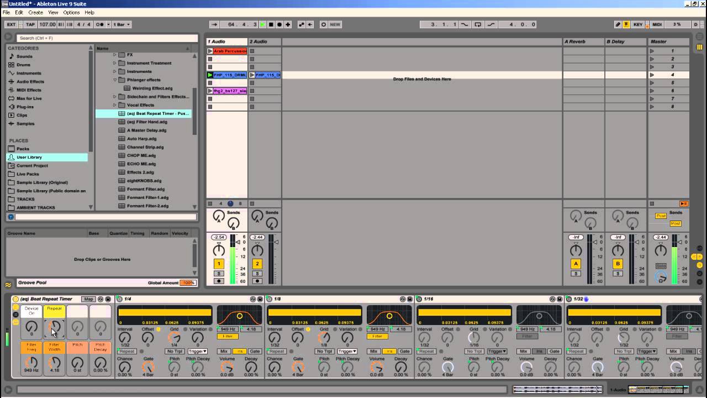Click the browser search field
707x398 pixels.
[x=106, y=38]
